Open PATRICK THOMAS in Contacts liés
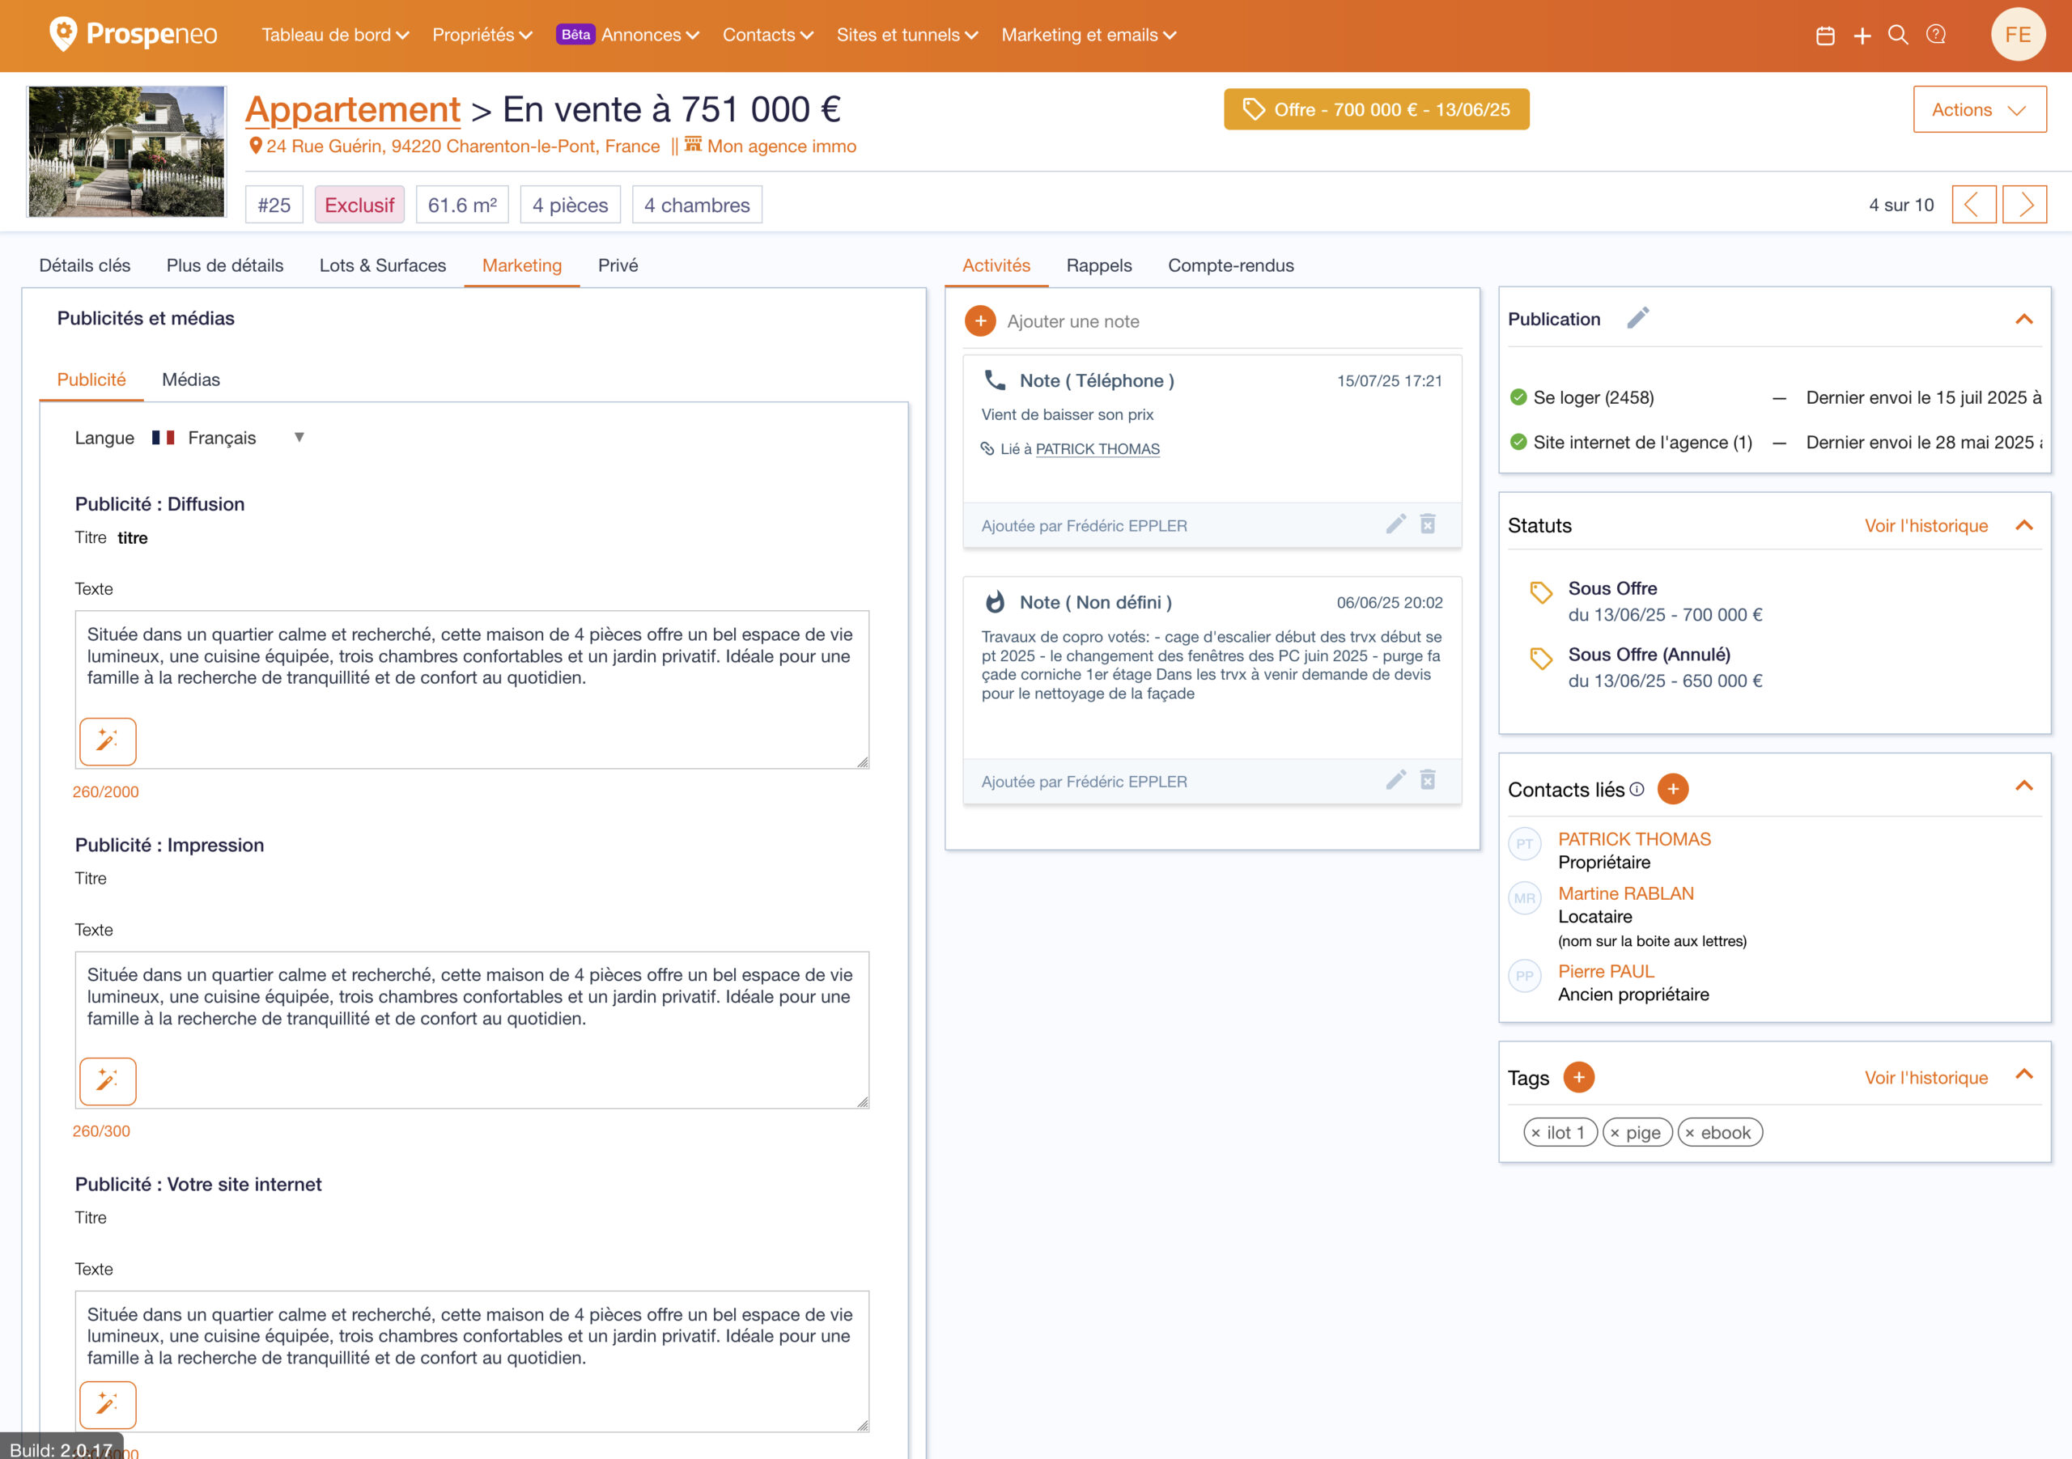Screen dimensions: 2072x1459 [x=1634, y=839]
